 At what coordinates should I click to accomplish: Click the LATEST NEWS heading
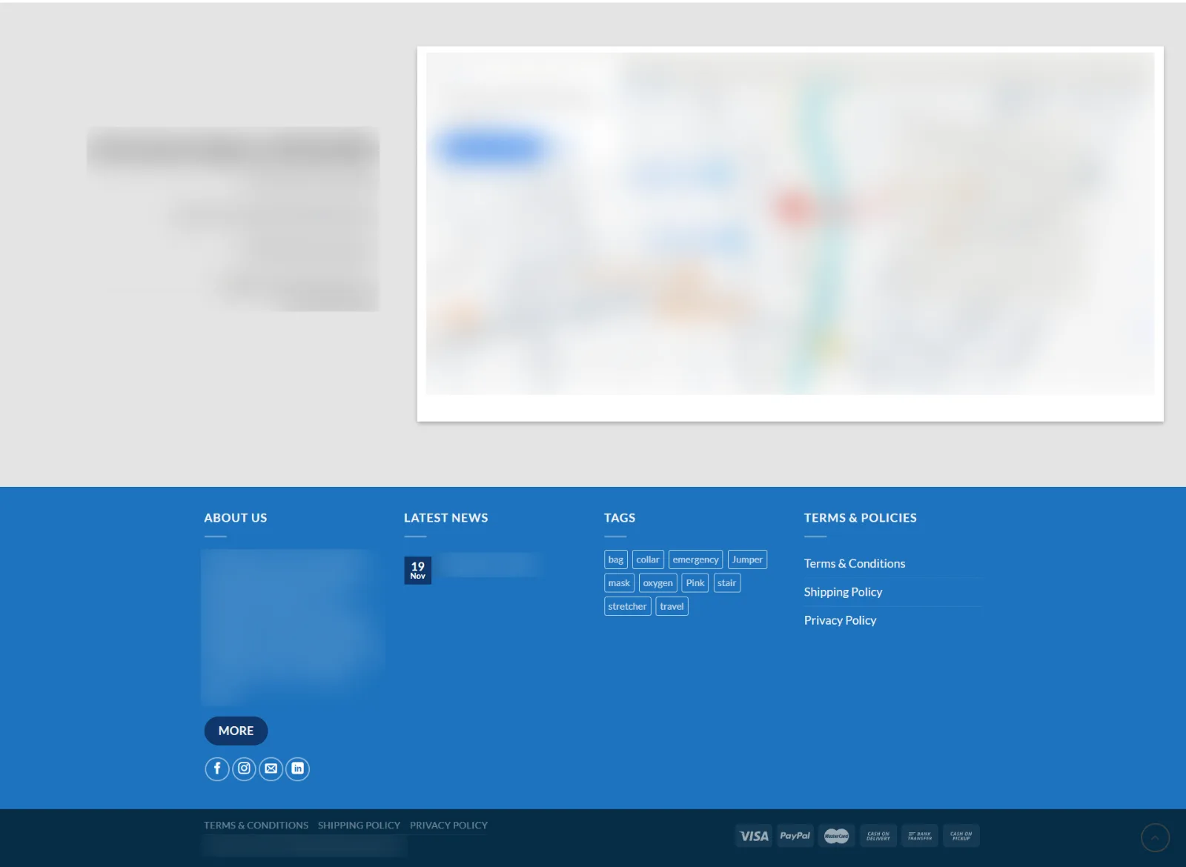point(446,518)
